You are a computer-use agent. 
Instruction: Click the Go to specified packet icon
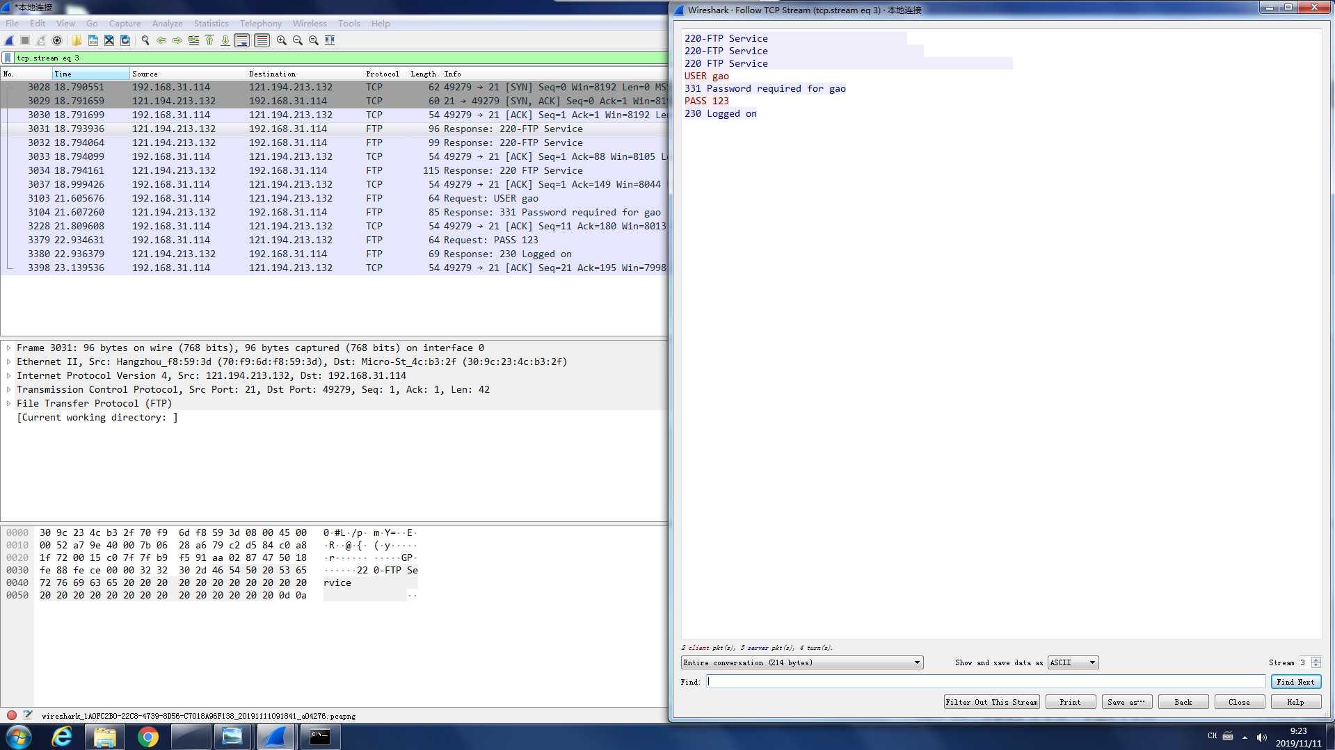pyautogui.click(x=193, y=40)
